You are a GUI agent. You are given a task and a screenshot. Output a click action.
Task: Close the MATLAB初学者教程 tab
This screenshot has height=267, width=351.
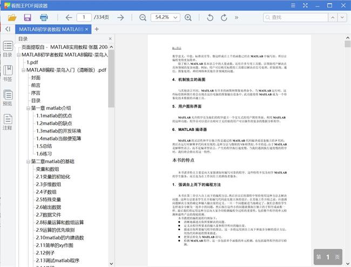point(86,29)
